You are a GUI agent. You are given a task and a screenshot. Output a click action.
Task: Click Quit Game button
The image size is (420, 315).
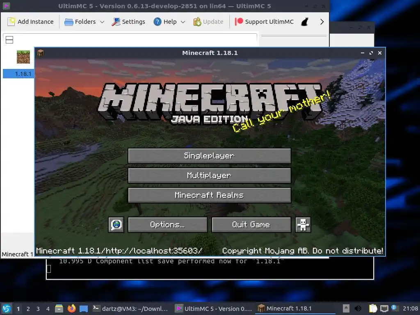tap(251, 224)
